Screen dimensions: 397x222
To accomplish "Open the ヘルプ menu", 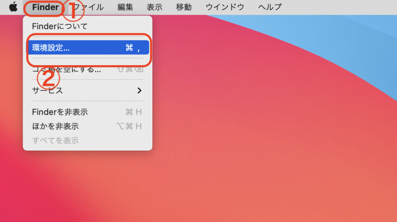I will 270,7.
